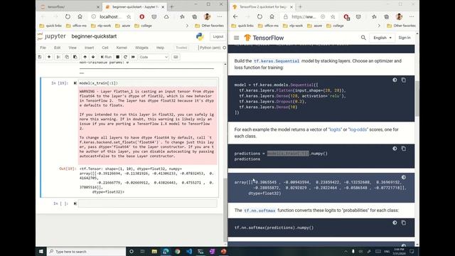Run cell In [19] using its side run icon
The width and height of the screenshot is (455, 256).
[x=75, y=83]
